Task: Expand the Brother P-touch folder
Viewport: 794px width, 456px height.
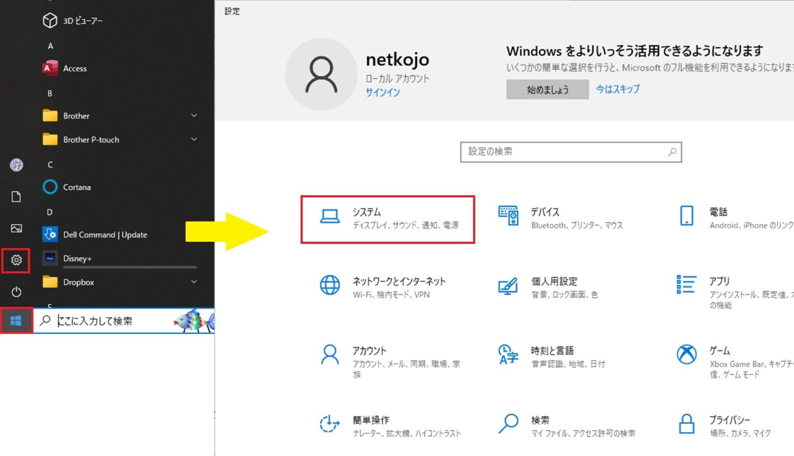Action: click(194, 139)
